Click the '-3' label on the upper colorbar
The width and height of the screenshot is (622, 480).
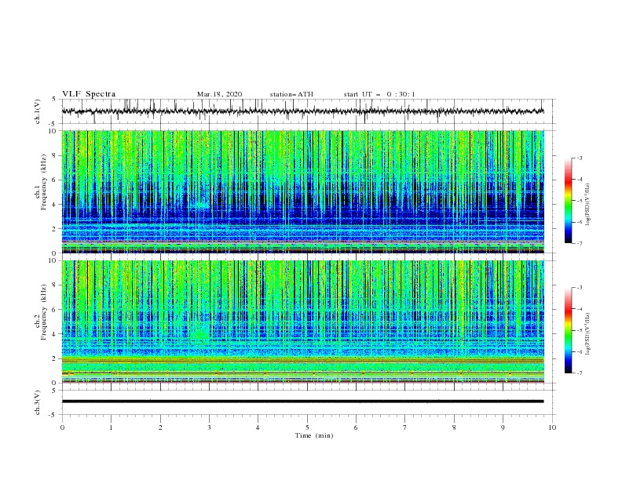point(579,158)
